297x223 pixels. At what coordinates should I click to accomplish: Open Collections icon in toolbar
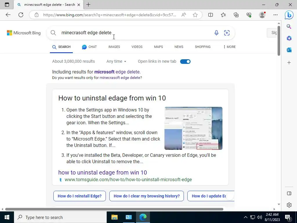[x=236, y=15]
